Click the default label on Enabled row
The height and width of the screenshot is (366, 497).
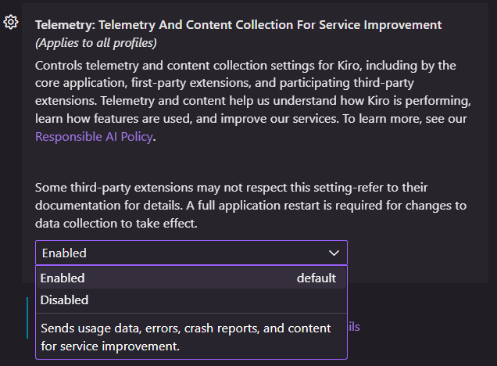(316, 278)
